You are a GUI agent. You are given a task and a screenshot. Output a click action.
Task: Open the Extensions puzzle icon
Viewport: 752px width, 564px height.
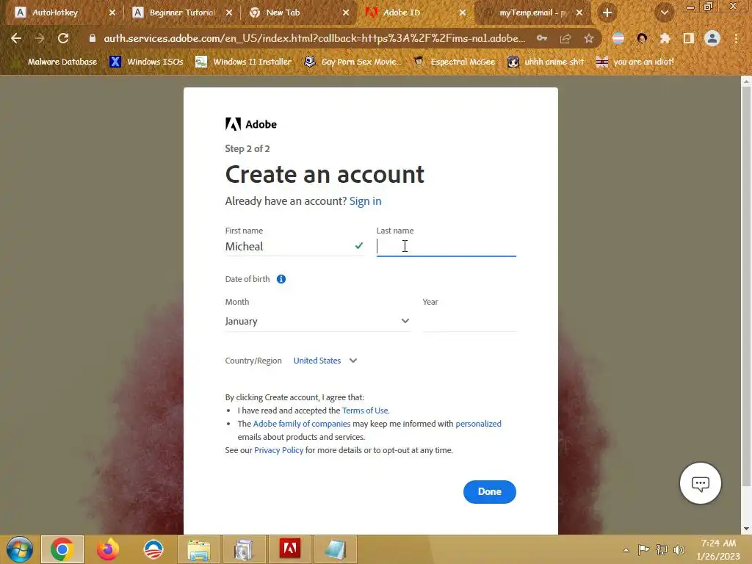pyautogui.click(x=665, y=38)
